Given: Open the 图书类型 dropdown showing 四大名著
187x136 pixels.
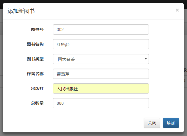Looking at the screenshot, I should click(x=98, y=59).
